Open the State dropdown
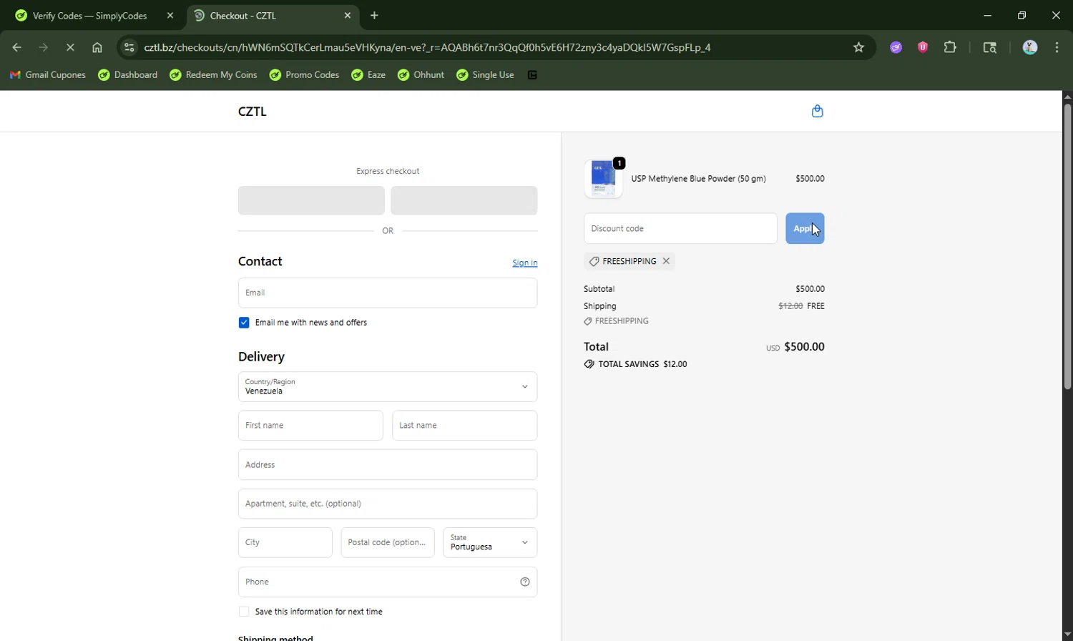This screenshot has width=1073, height=641. (x=490, y=542)
